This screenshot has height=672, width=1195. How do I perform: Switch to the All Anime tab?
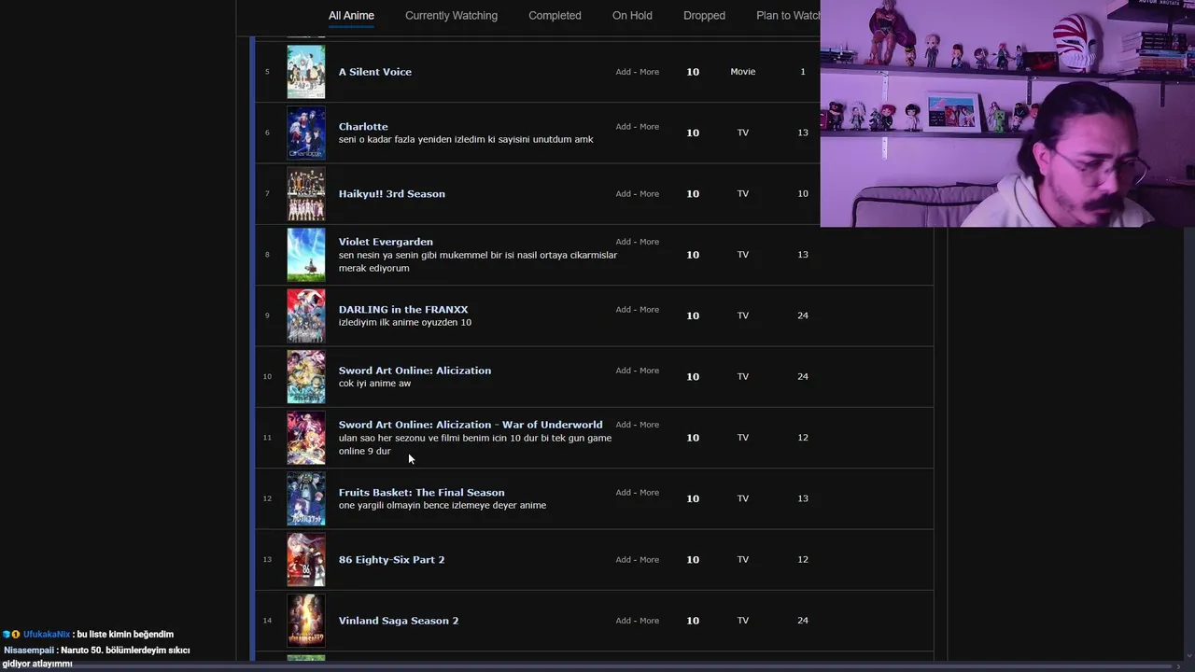pos(351,16)
